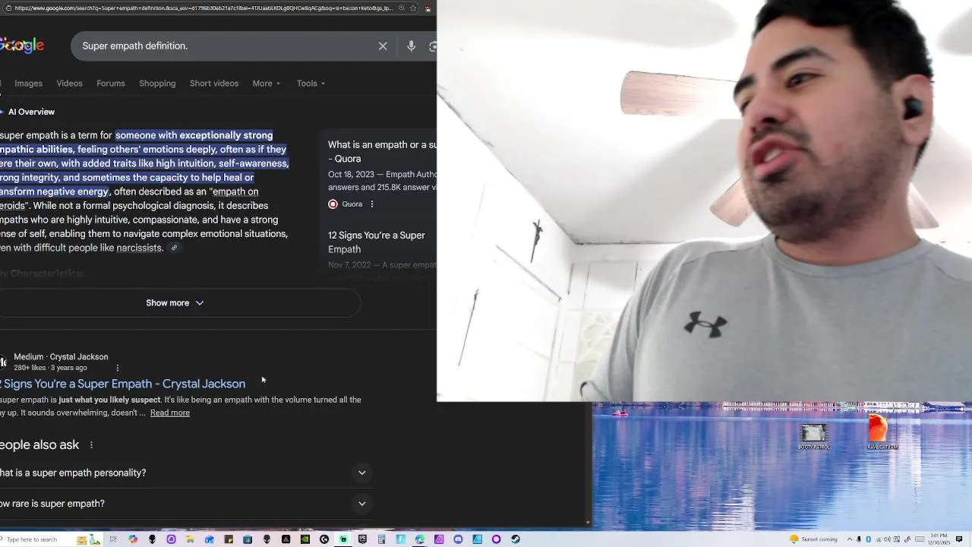Image resolution: width=972 pixels, height=547 pixels.
Task: Open the notification center icon
Action: (959, 539)
